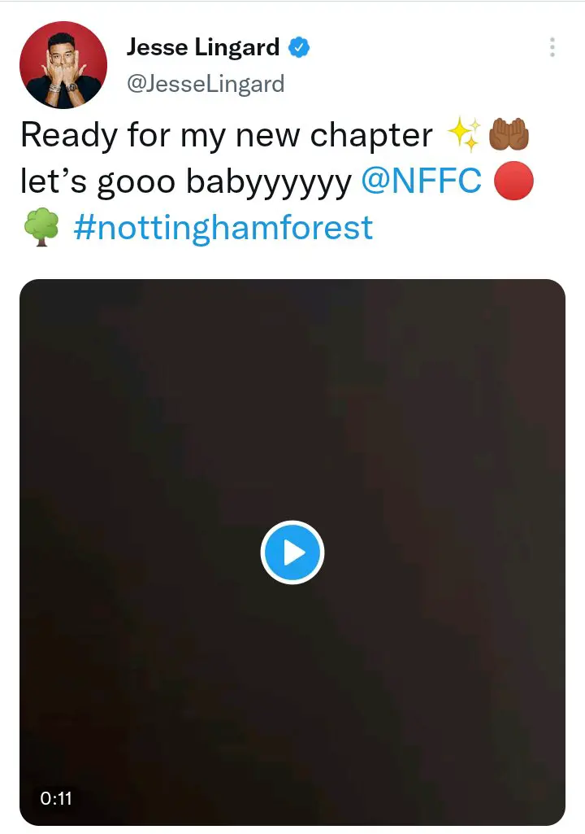Open the @NFFC mention
Viewport: 585px width, 834px height.
[421, 181]
